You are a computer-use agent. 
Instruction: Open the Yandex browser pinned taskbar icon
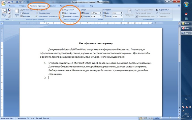point(186,14)
